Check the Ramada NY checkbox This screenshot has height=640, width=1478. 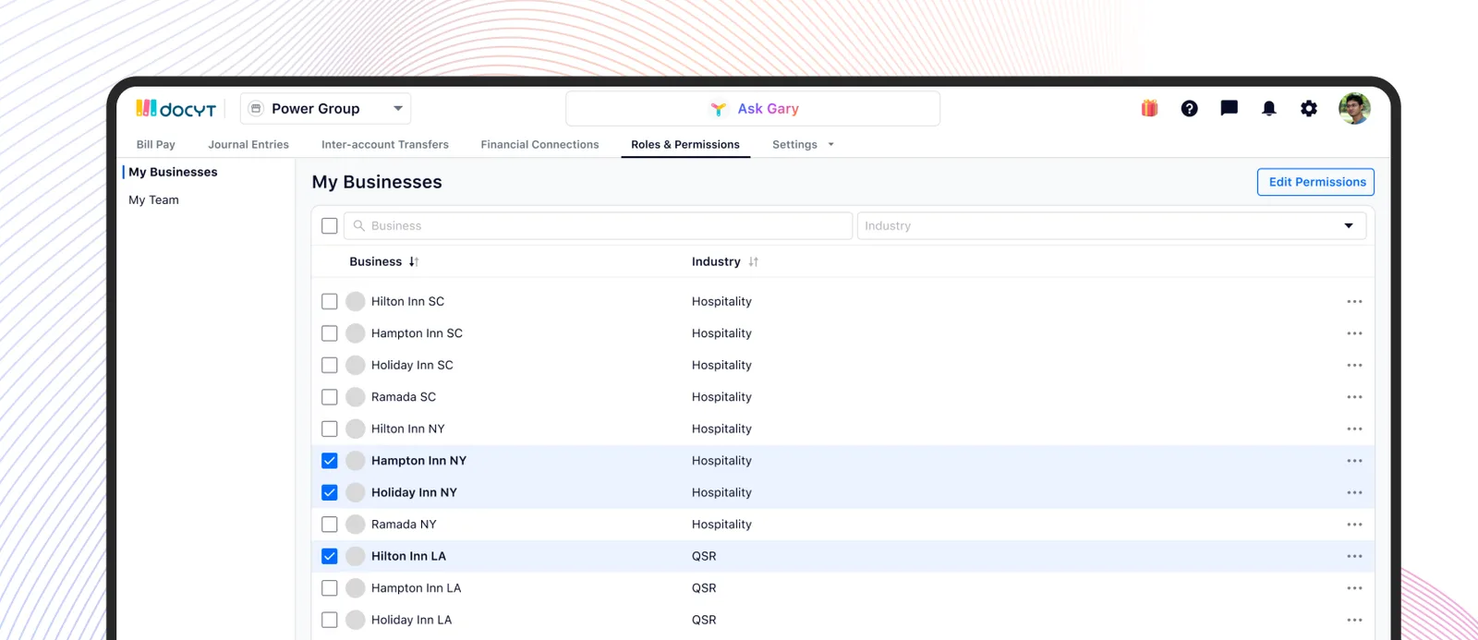coord(330,525)
